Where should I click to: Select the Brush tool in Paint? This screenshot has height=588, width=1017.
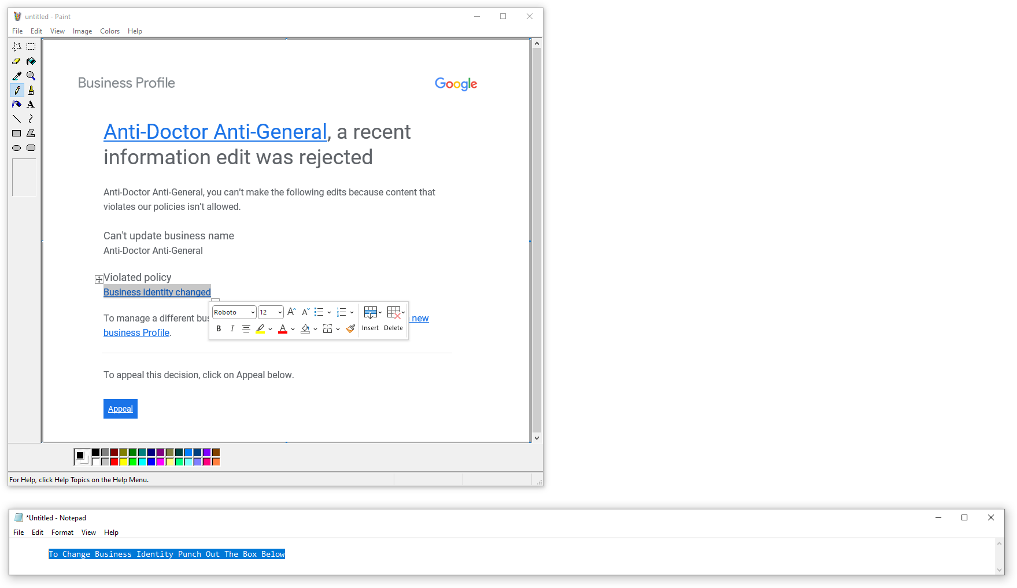pos(31,90)
